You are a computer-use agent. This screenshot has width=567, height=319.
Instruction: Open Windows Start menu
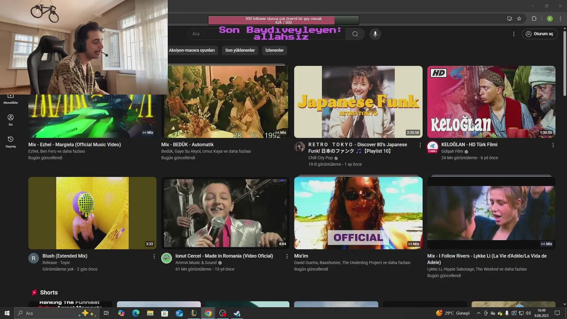point(7,313)
